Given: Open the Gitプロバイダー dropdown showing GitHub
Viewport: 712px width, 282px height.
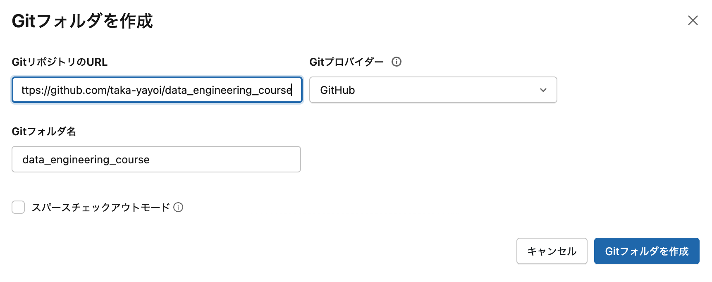Looking at the screenshot, I should click(x=432, y=90).
